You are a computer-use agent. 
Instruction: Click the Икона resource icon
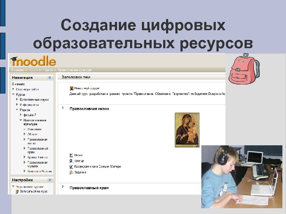tap(71, 155)
